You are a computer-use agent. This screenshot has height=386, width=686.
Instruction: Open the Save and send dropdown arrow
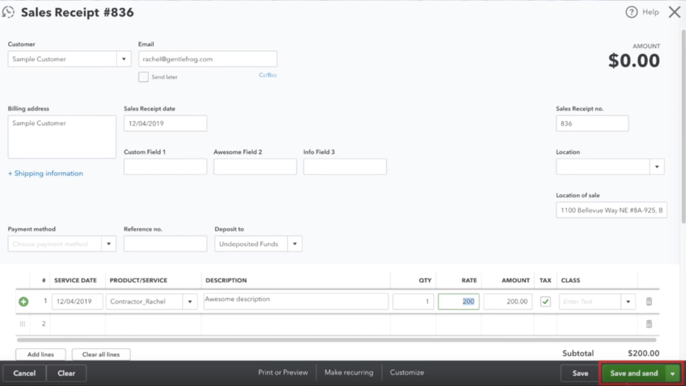[x=673, y=373]
